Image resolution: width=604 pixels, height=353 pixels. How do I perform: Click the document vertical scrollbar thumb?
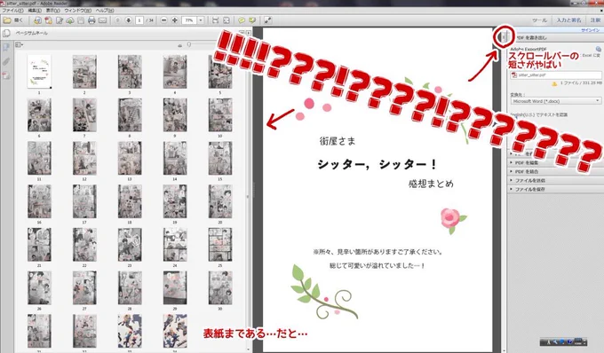pyautogui.click(x=504, y=37)
